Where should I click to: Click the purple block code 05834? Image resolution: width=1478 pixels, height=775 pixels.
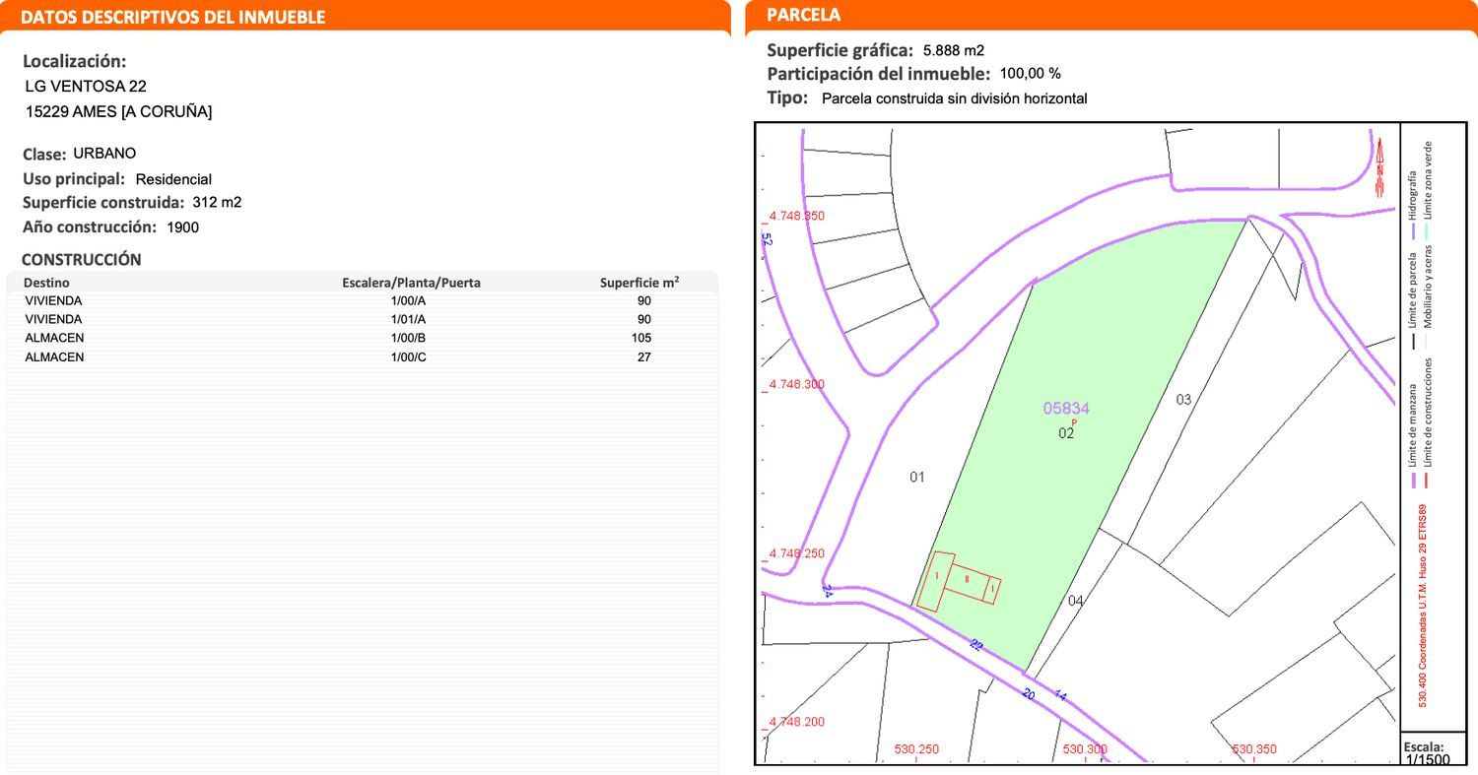1066,408
